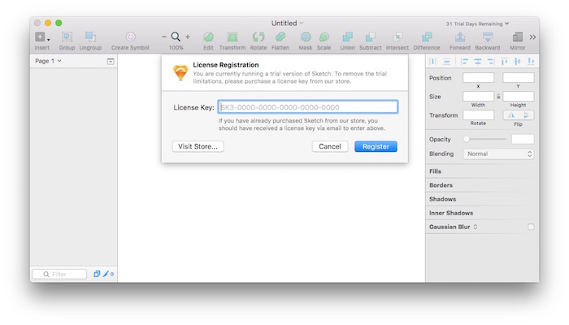Click the magnifier zoom icon
Screen dimensions: 569x325
[176, 37]
